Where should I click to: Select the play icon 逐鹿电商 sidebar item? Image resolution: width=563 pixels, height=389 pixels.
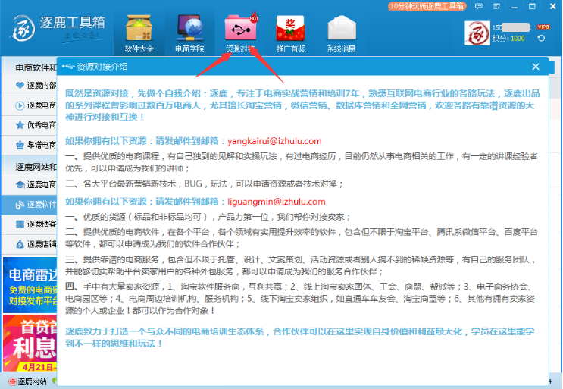tap(29, 105)
